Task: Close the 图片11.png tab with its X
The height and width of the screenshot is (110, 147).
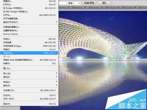Action: 118,7
